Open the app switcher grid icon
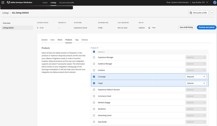217x126 pixels. tap(3, 3)
